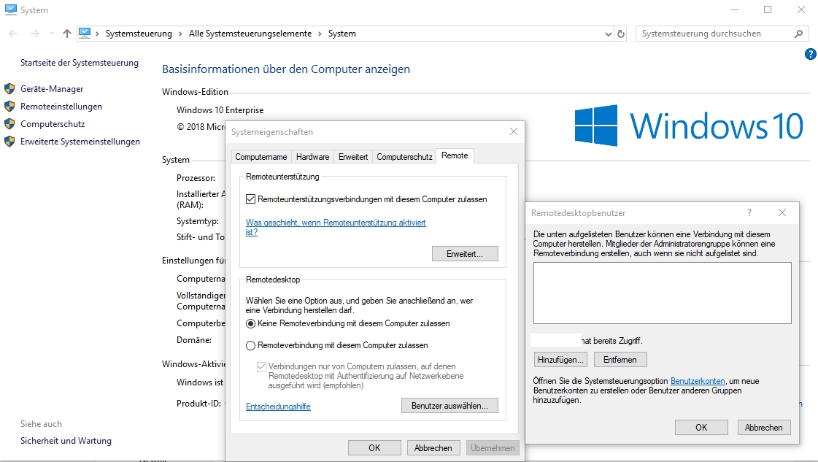Open Remoteeinstellungen in the sidebar
The height and width of the screenshot is (462, 818).
[x=61, y=107]
